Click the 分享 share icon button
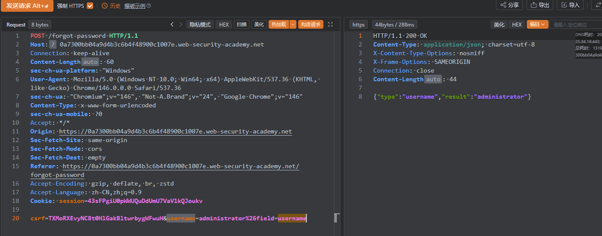602x236 pixels. click(509, 5)
